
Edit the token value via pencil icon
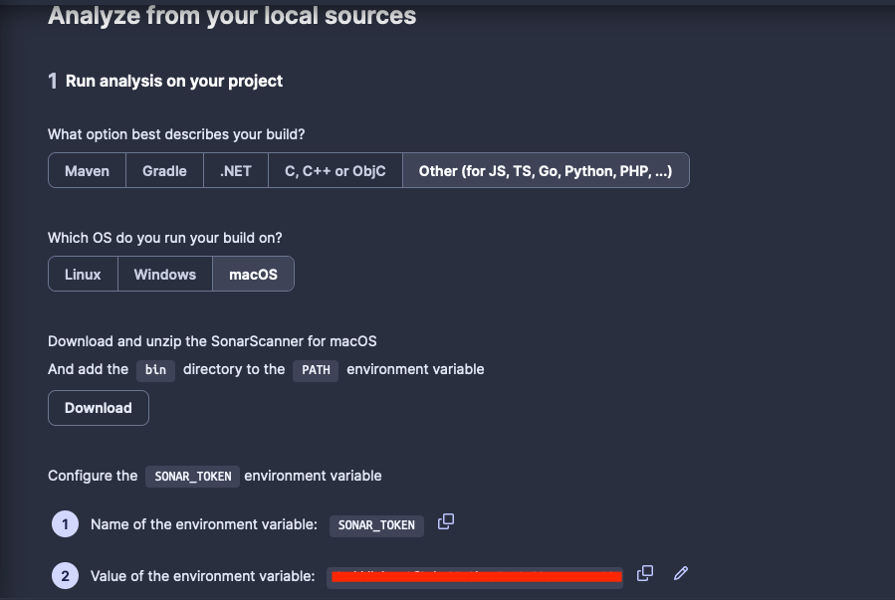tap(680, 573)
